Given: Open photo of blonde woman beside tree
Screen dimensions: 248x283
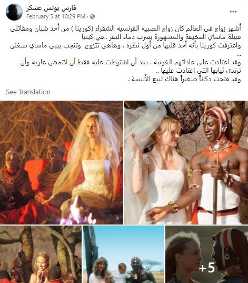Looking at the screenshot, I should pos(41,255).
